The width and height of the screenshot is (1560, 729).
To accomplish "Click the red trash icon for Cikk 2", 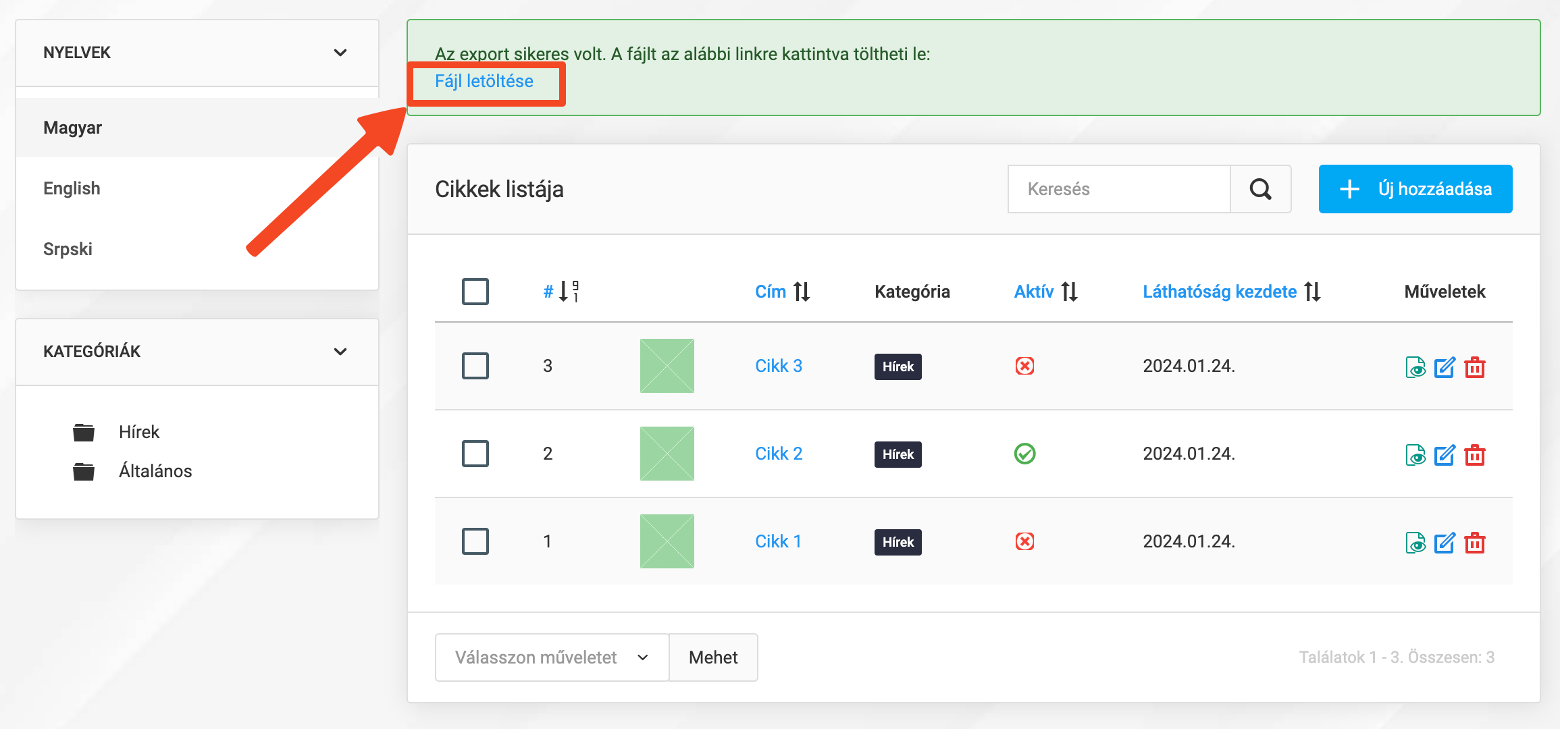I will tap(1475, 455).
